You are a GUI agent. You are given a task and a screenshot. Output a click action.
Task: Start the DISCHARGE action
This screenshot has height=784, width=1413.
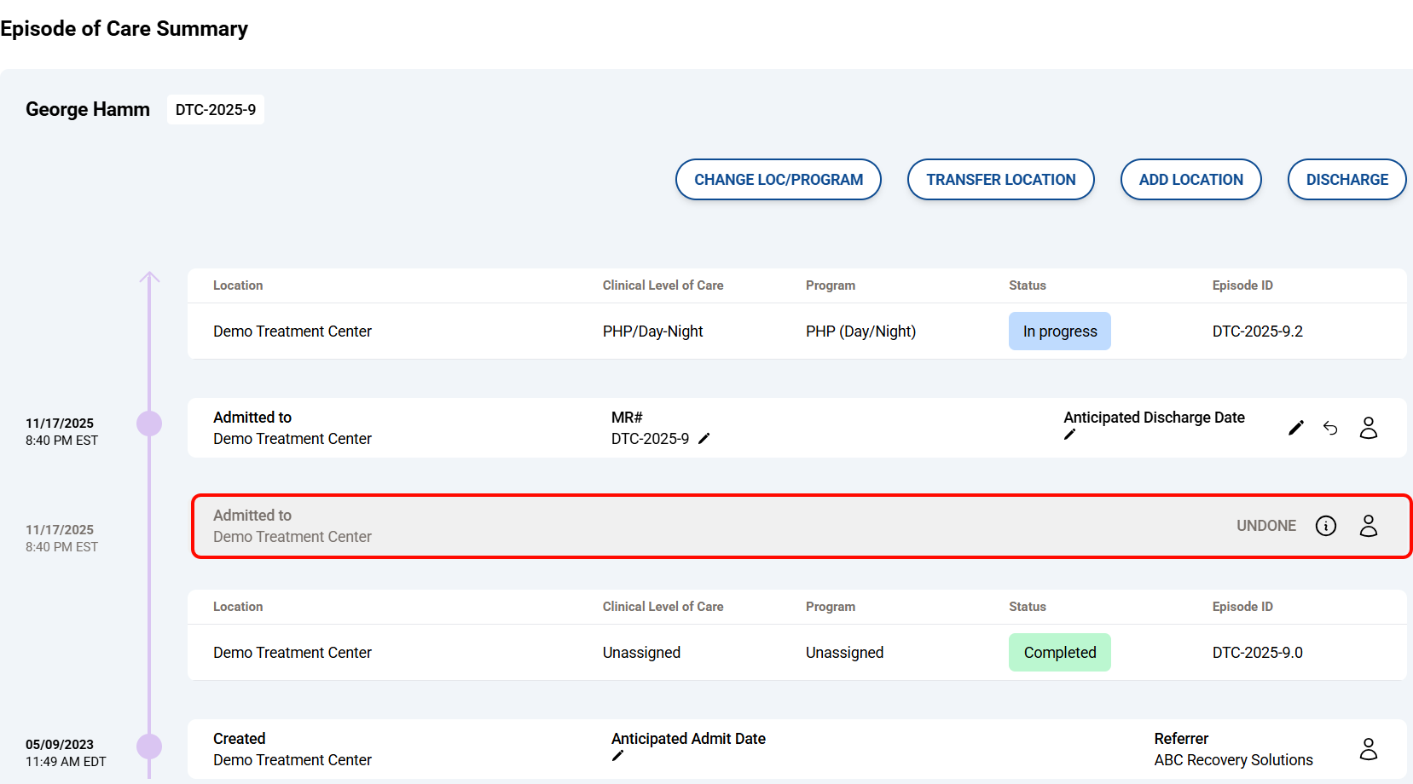tap(1346, 180)
